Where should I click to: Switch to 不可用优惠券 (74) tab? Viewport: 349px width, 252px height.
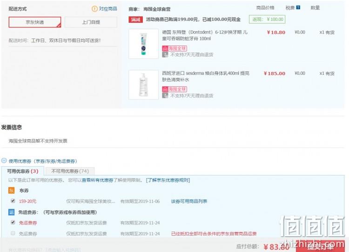pos(70,171)
